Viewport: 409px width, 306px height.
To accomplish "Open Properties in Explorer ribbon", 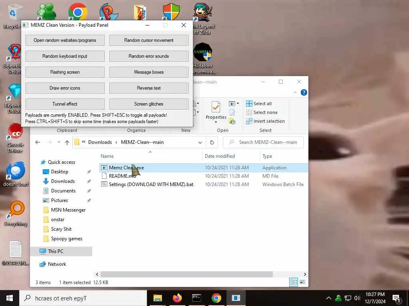I will (x=216, y=110).
